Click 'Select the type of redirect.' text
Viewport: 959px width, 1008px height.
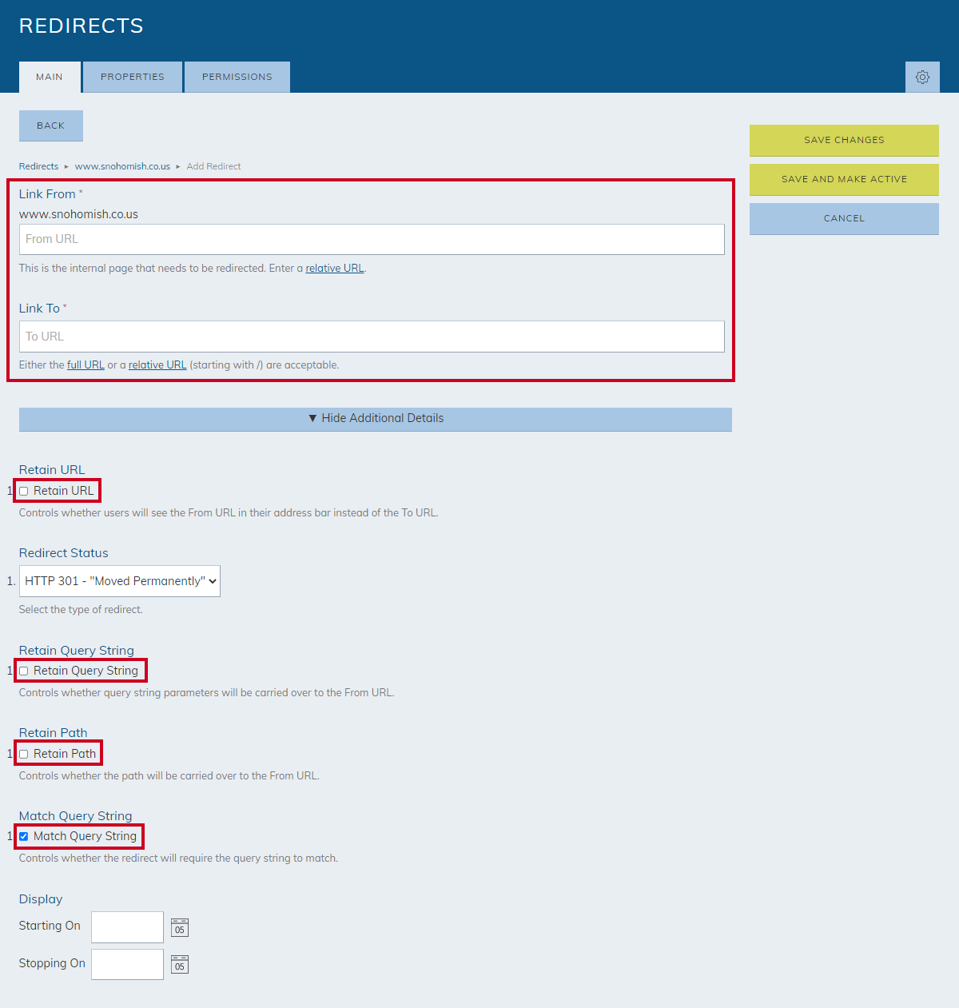[x=81, y=610]
